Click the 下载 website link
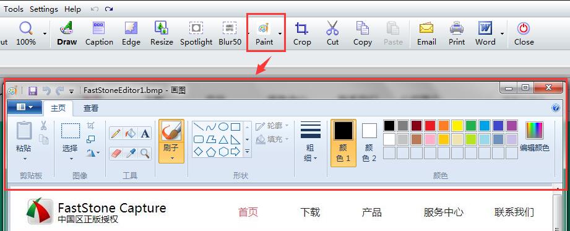Image resolution: width=570 pixels, height=231 pixels. (x=310, y=212)
